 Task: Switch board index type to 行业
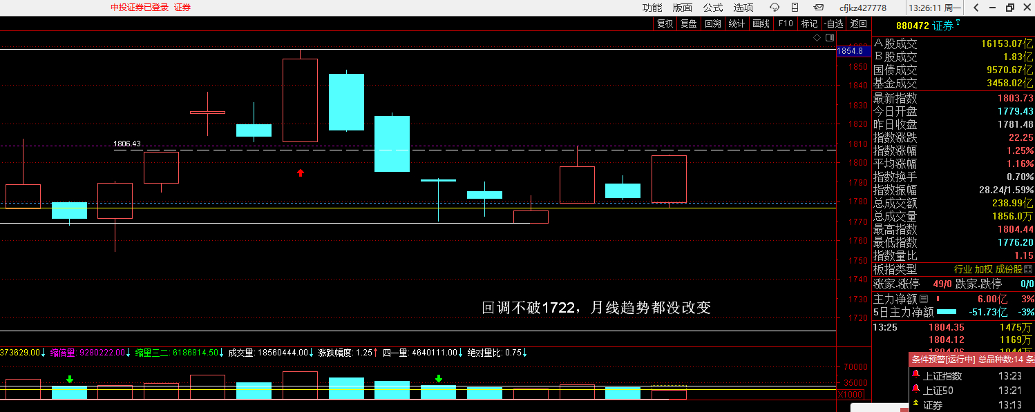(x=963, y=269)
